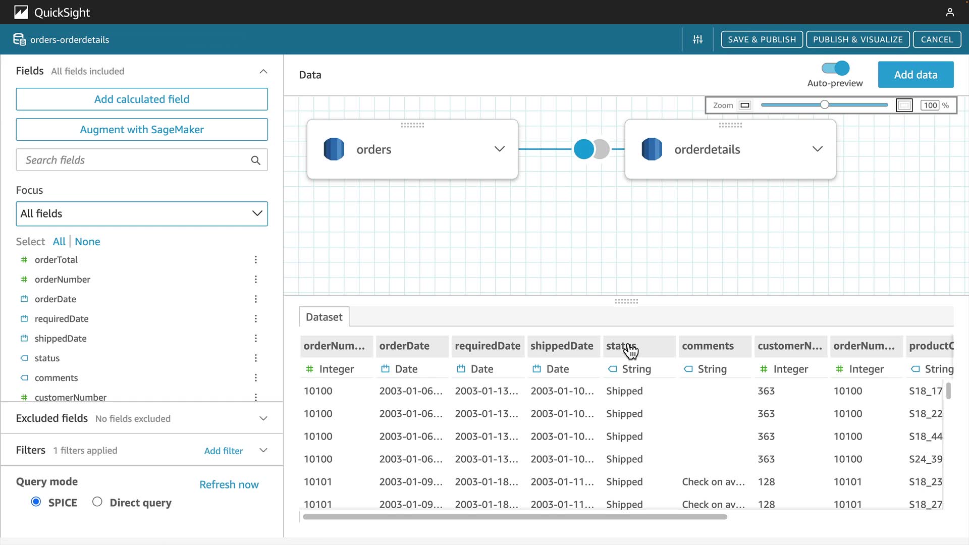
Task: Click the zoom out small rectangle icon
Action: pos(745,105)
